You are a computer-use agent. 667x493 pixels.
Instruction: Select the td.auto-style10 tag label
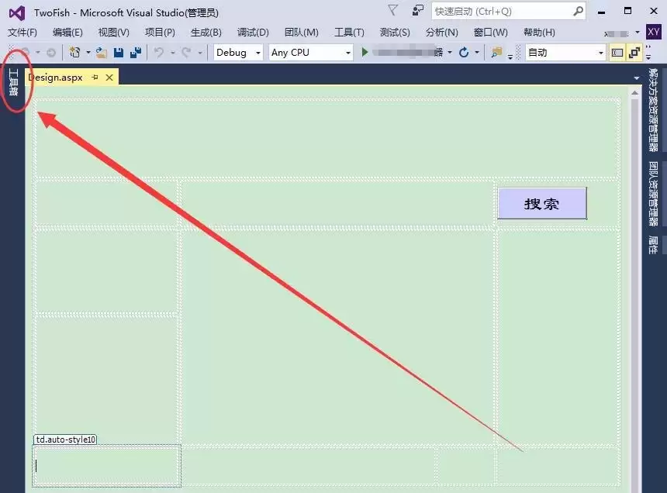click(64, 439)
